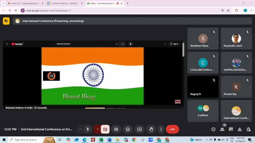This screenshot has width=255, height=143.
Task: Open More options three-dot menu
Action: tap(161, 129)
